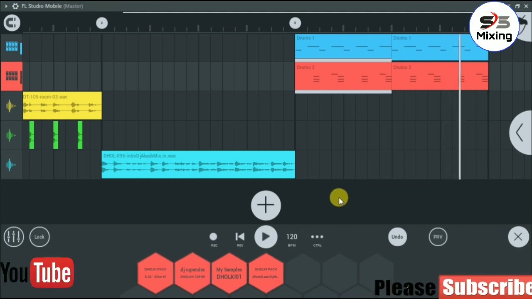Select the first red Drums 2 clip
This screenshot has width=532, height=299.
pos(343,77)
